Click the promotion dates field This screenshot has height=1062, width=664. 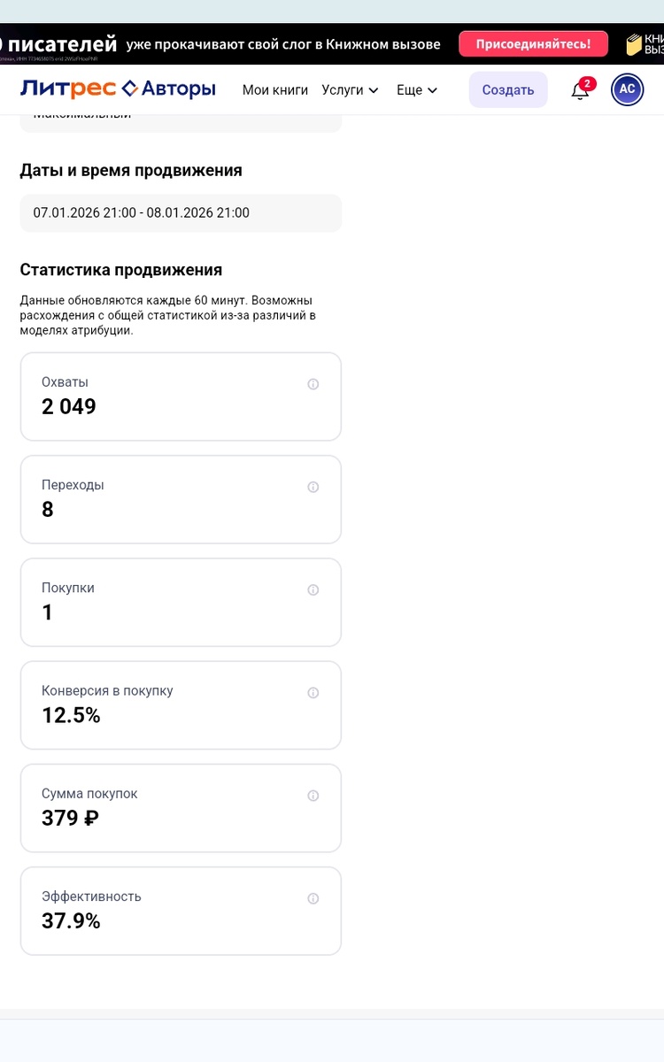(181, 212)
